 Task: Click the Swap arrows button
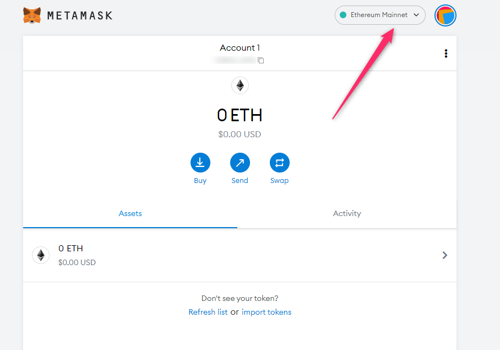(279, 163)
